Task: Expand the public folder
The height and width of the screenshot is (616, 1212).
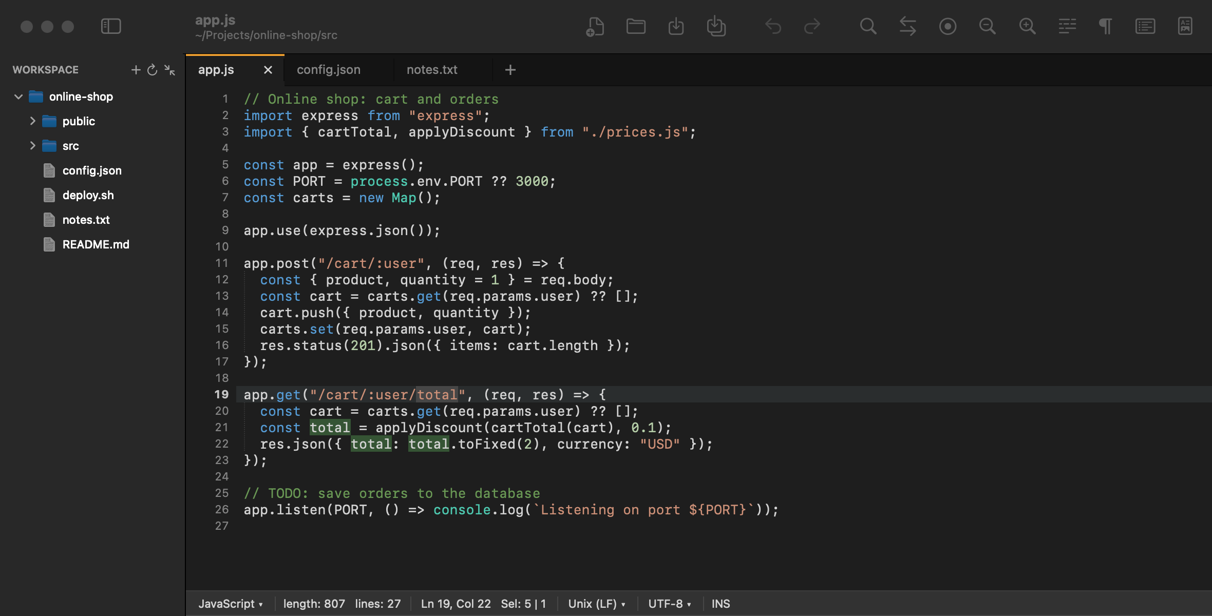Action: 32,121
